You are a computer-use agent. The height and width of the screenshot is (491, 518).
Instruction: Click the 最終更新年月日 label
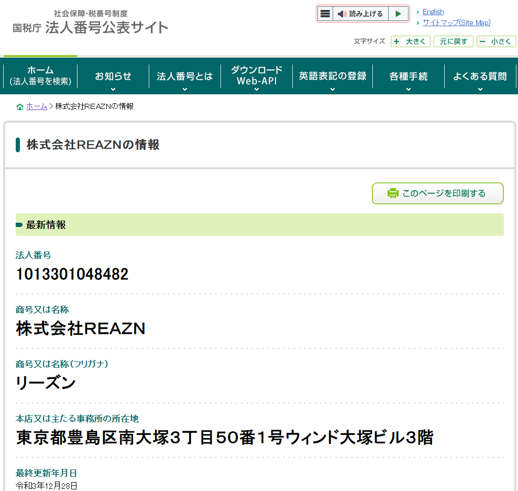tap(46, 473)
